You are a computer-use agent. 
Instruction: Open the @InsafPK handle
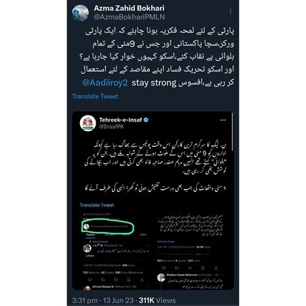click(112, 127)
